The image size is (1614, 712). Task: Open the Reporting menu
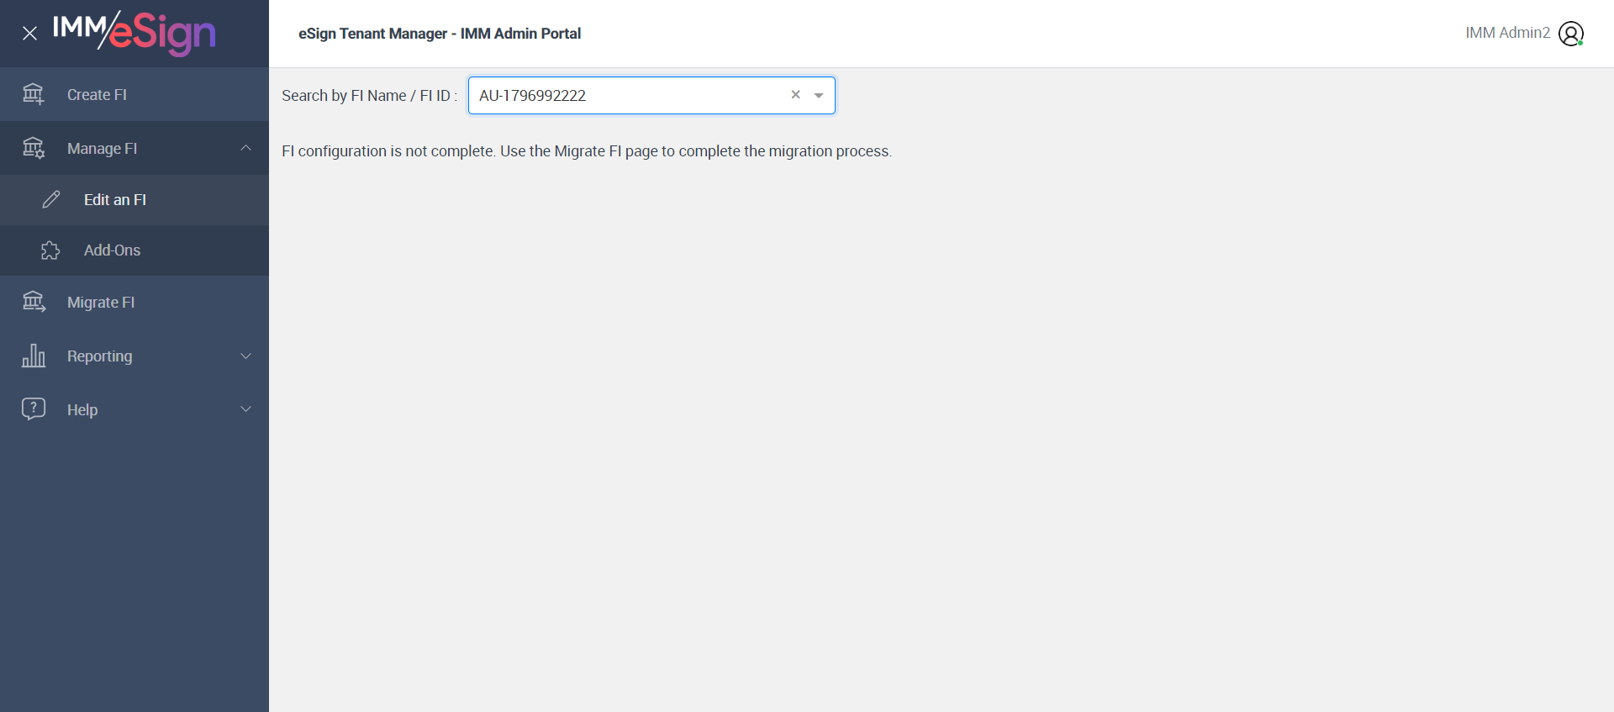(134, 356)
